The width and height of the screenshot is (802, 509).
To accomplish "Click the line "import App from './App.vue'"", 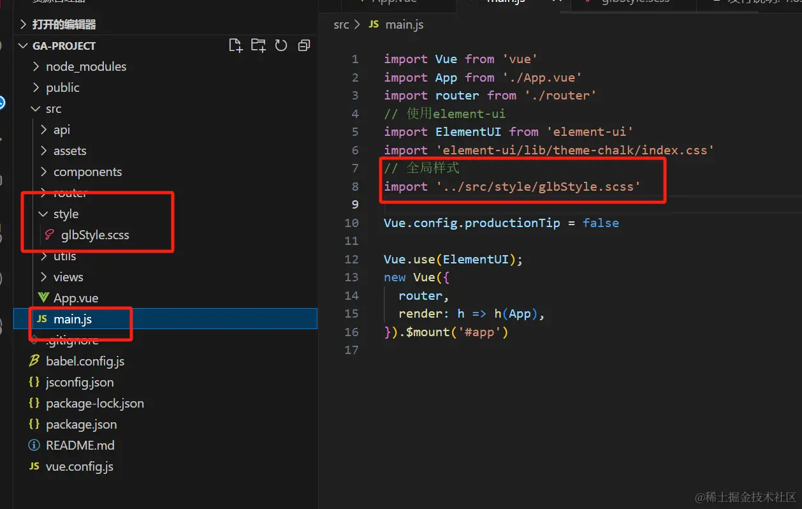I will pos(483,77).
